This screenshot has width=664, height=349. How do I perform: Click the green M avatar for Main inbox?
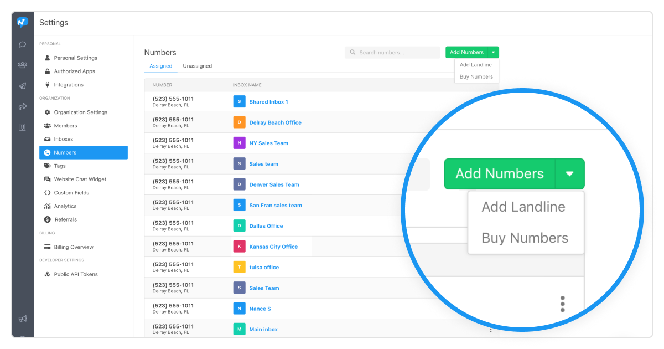(239, 329)
